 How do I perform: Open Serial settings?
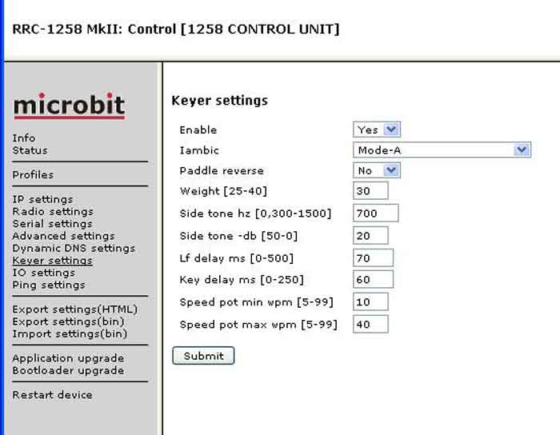point(53,224)
